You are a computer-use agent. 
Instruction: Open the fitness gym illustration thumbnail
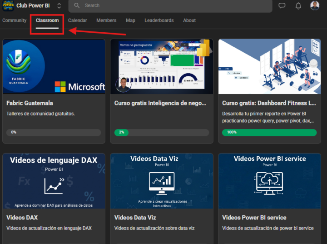269,66
